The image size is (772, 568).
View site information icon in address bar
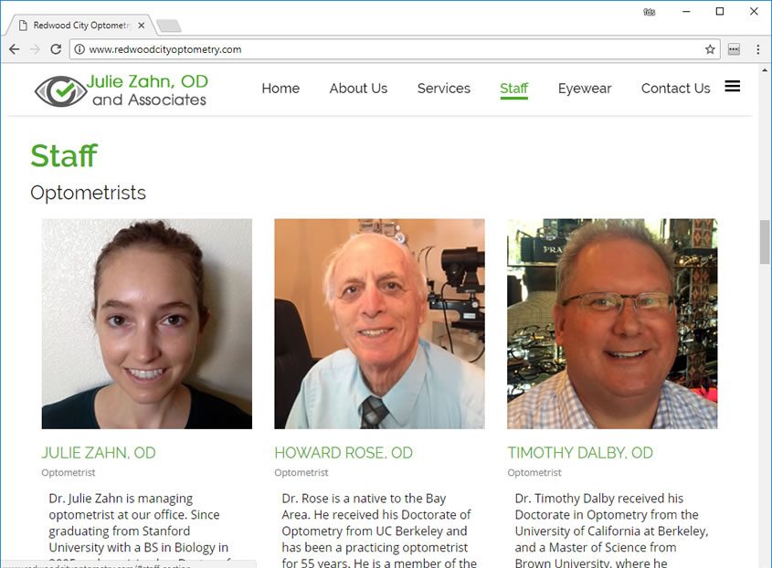(79, 49)
